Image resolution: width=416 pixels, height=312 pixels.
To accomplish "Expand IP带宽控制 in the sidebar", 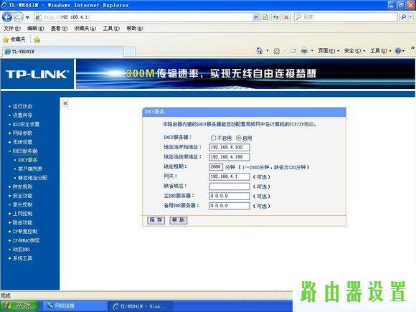I will 25,232.
